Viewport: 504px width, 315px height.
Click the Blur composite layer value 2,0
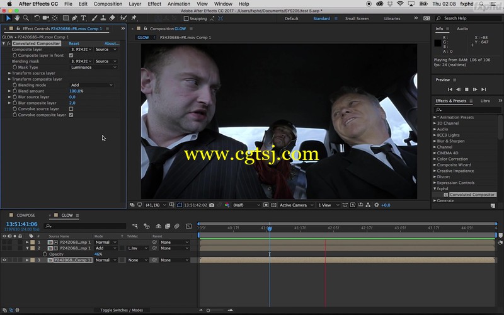click(72, 103)
